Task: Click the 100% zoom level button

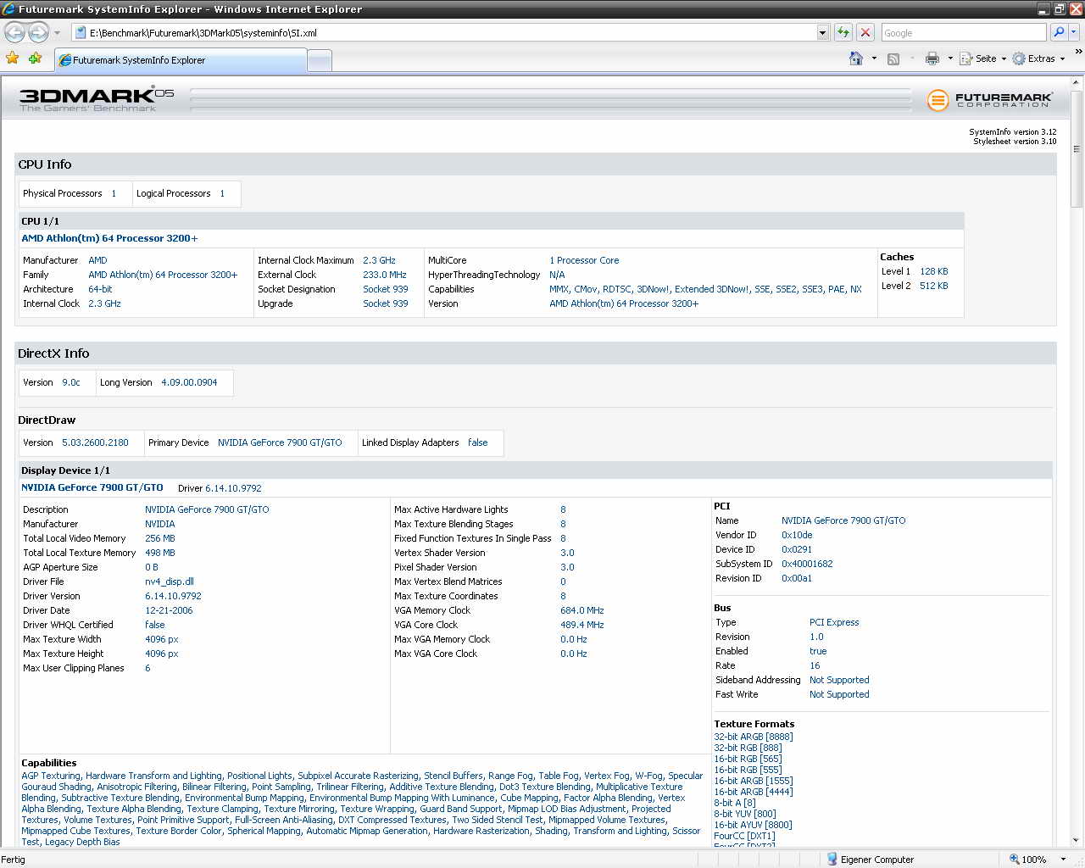Action: (x=1027, y=859)
